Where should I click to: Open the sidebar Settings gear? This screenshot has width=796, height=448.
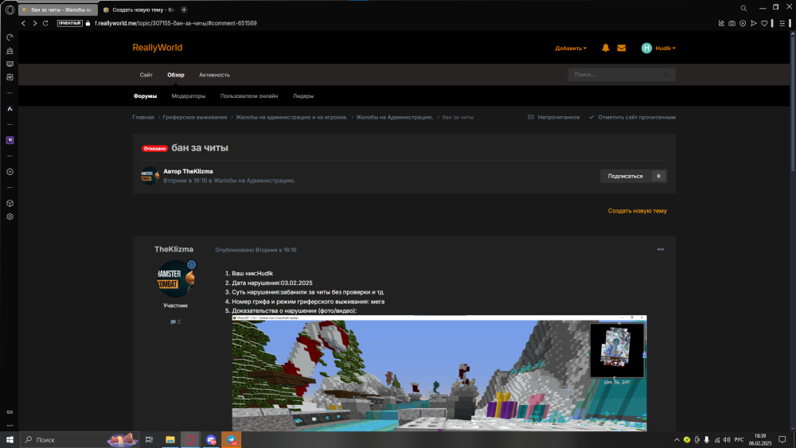coord(10,216)
